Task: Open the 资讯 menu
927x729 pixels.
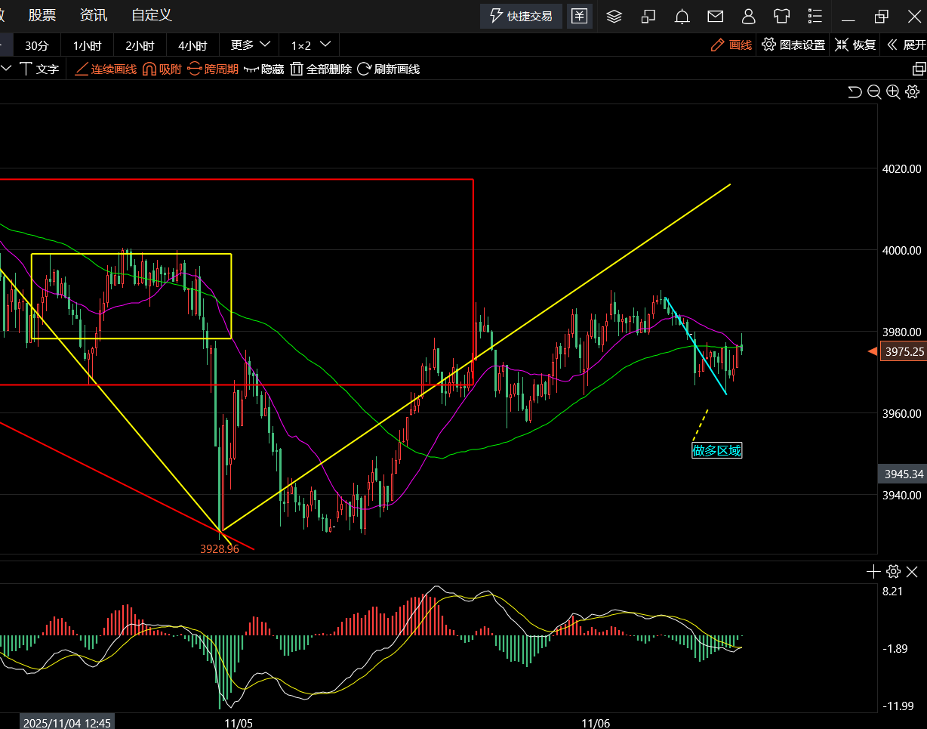Action: coord(94,15)
